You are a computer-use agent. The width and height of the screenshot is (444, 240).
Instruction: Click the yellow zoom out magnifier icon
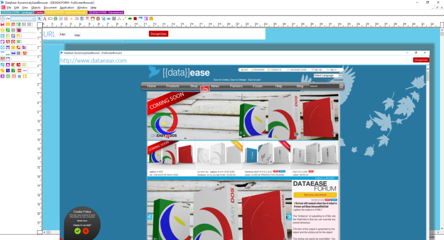2,30
